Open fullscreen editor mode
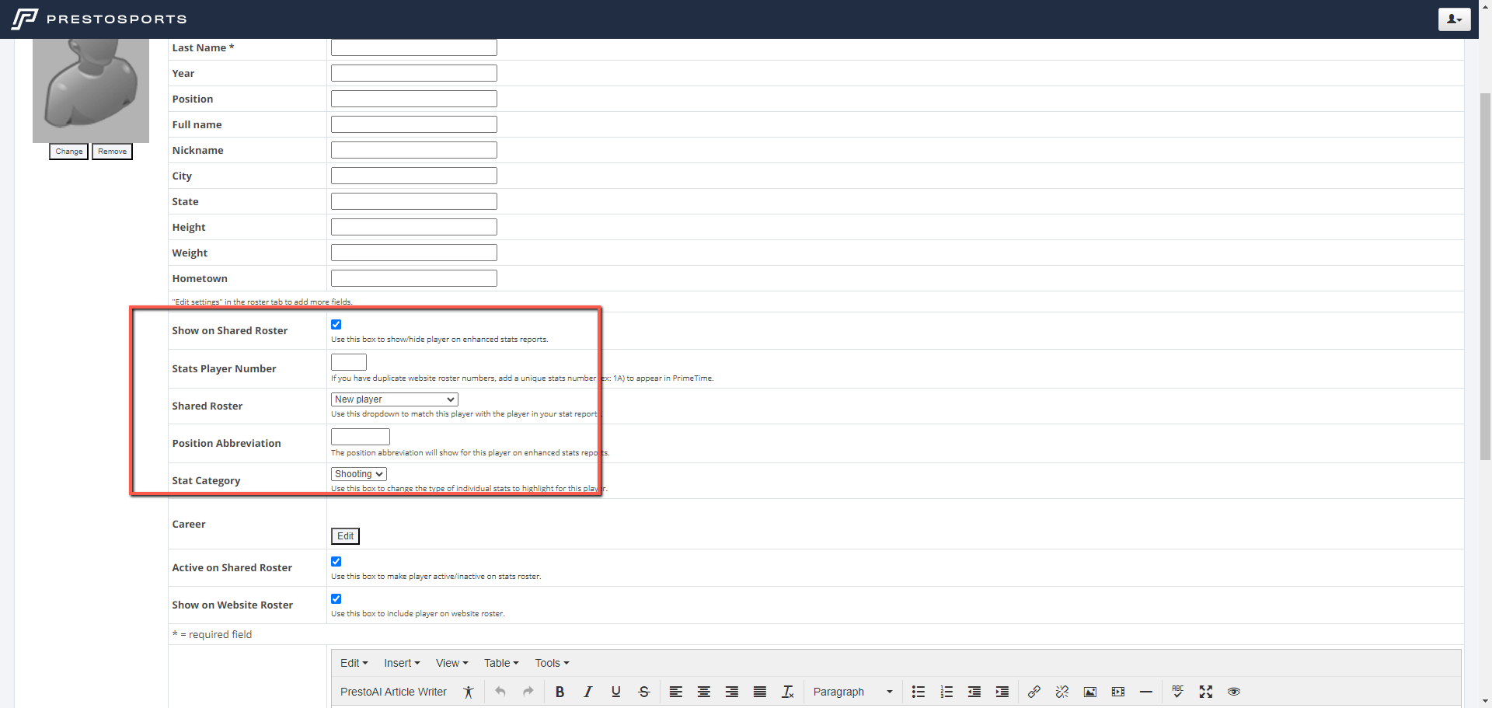 [1205, 692]
